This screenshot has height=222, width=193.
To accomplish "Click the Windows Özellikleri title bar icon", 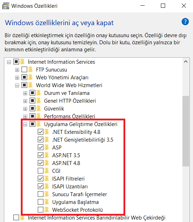I will pos(6,6).
